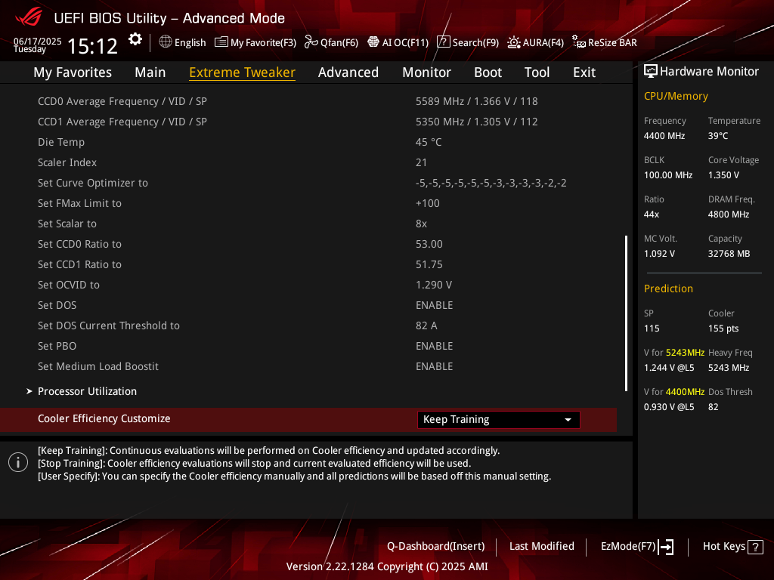774x580 pixels.
Task: Switch to the Boot tab
Action: 488,72
